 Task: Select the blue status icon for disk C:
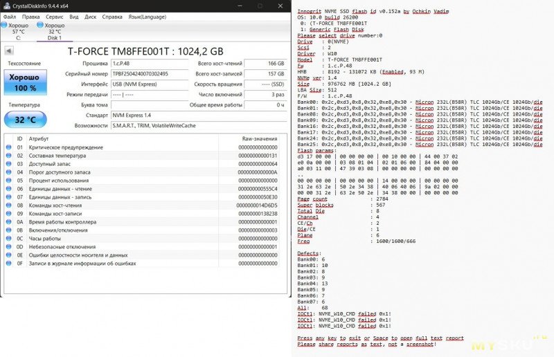4,25
